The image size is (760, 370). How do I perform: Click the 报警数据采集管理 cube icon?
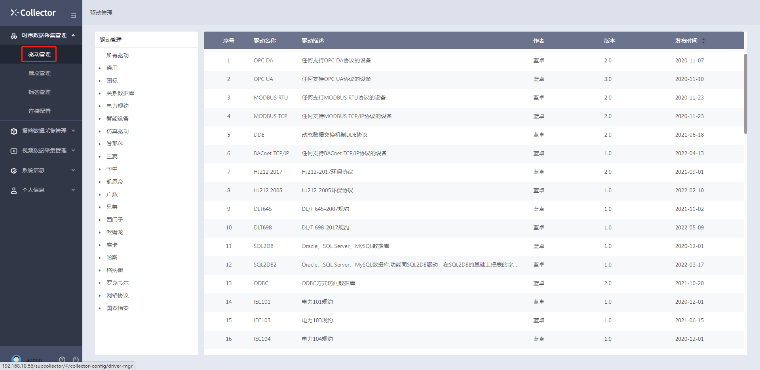pyautogui.click(x=14, y=131)
